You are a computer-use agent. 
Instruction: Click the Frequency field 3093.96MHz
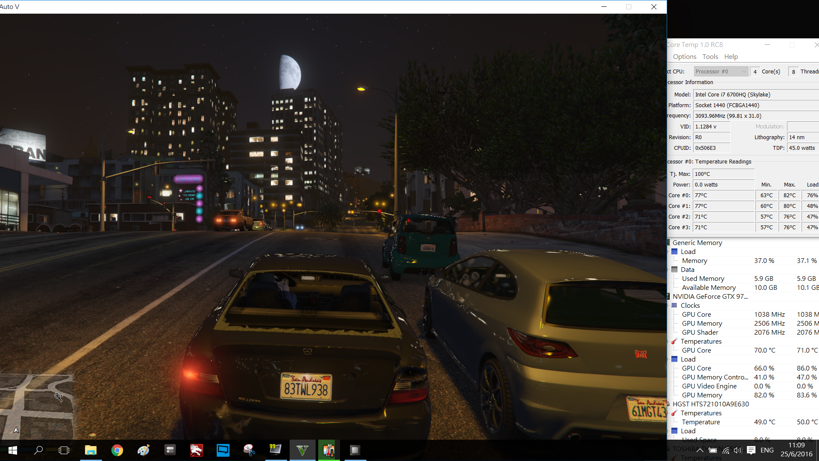[756, 116]
